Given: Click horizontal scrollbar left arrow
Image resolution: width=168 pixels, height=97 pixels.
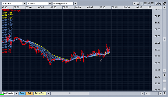Looking at the screenshot, I should [x=49, y=93].
